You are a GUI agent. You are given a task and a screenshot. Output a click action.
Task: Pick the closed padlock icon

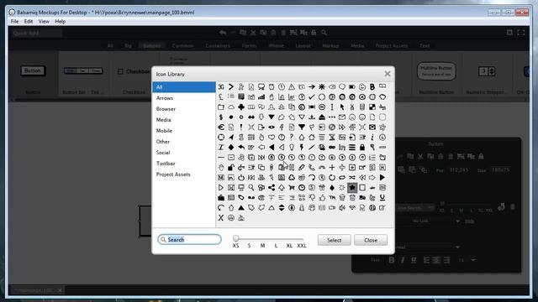click(x=362, y=148)
